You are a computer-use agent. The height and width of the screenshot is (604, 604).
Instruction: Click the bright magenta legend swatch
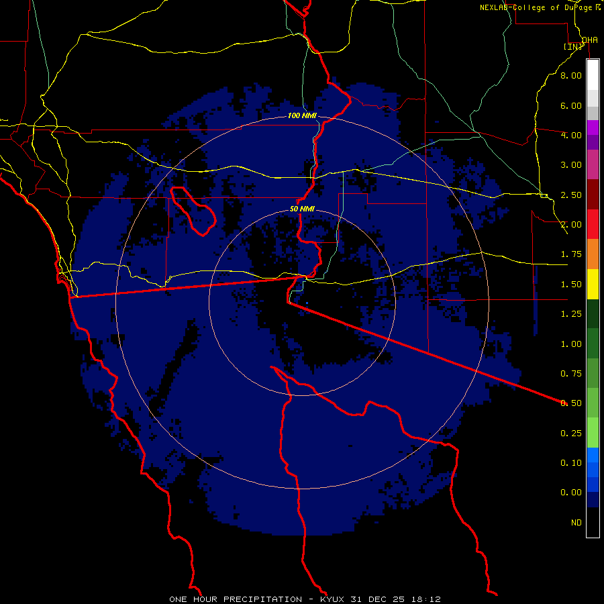click(593, 128)
